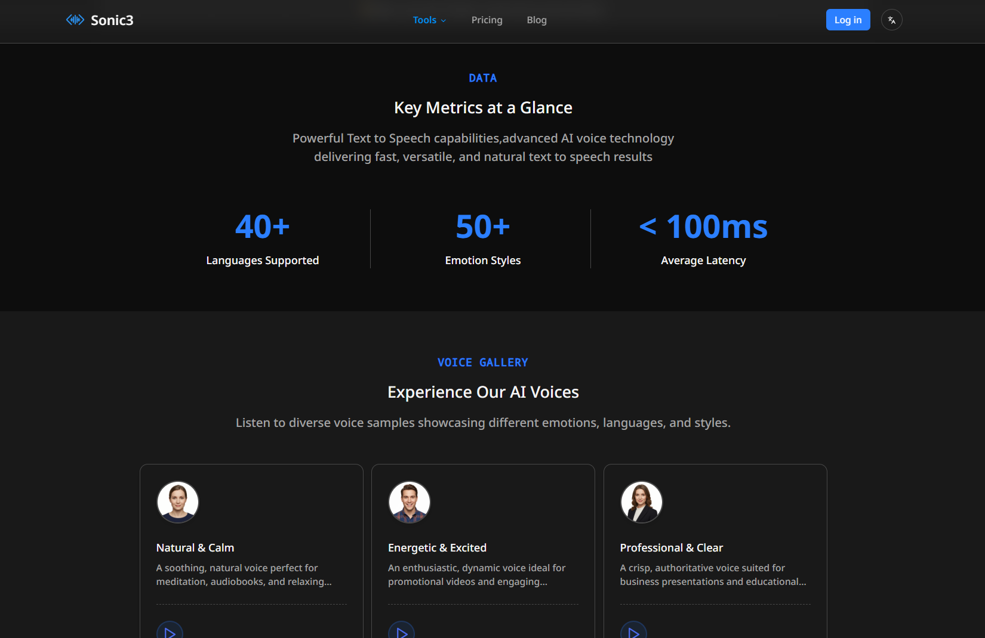Click the 40+ languages metric

[263, 227]
